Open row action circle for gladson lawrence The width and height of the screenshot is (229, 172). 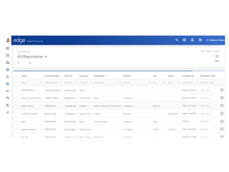point(222,129)
